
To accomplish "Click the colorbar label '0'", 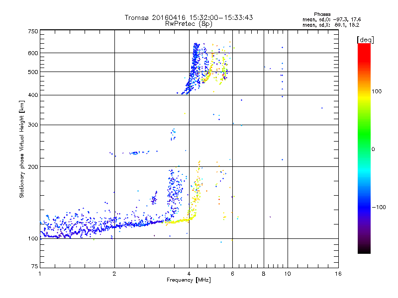I will pos(373,149).
